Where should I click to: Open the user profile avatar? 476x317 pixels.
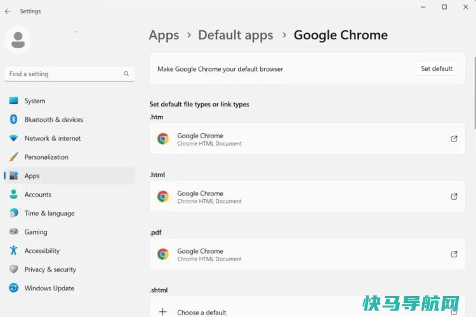[x=18, y=40]
